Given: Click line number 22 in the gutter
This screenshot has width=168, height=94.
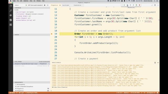Looking at the screenshot, I should [x=56, y=43].
